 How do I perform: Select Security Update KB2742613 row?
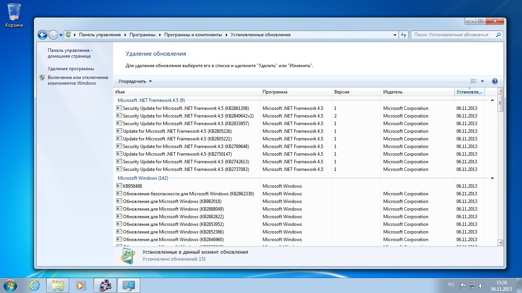click(x=299, y=162)
